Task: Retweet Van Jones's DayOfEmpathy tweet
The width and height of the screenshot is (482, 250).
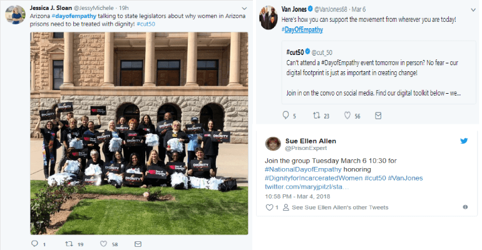Action: (316, 116)
